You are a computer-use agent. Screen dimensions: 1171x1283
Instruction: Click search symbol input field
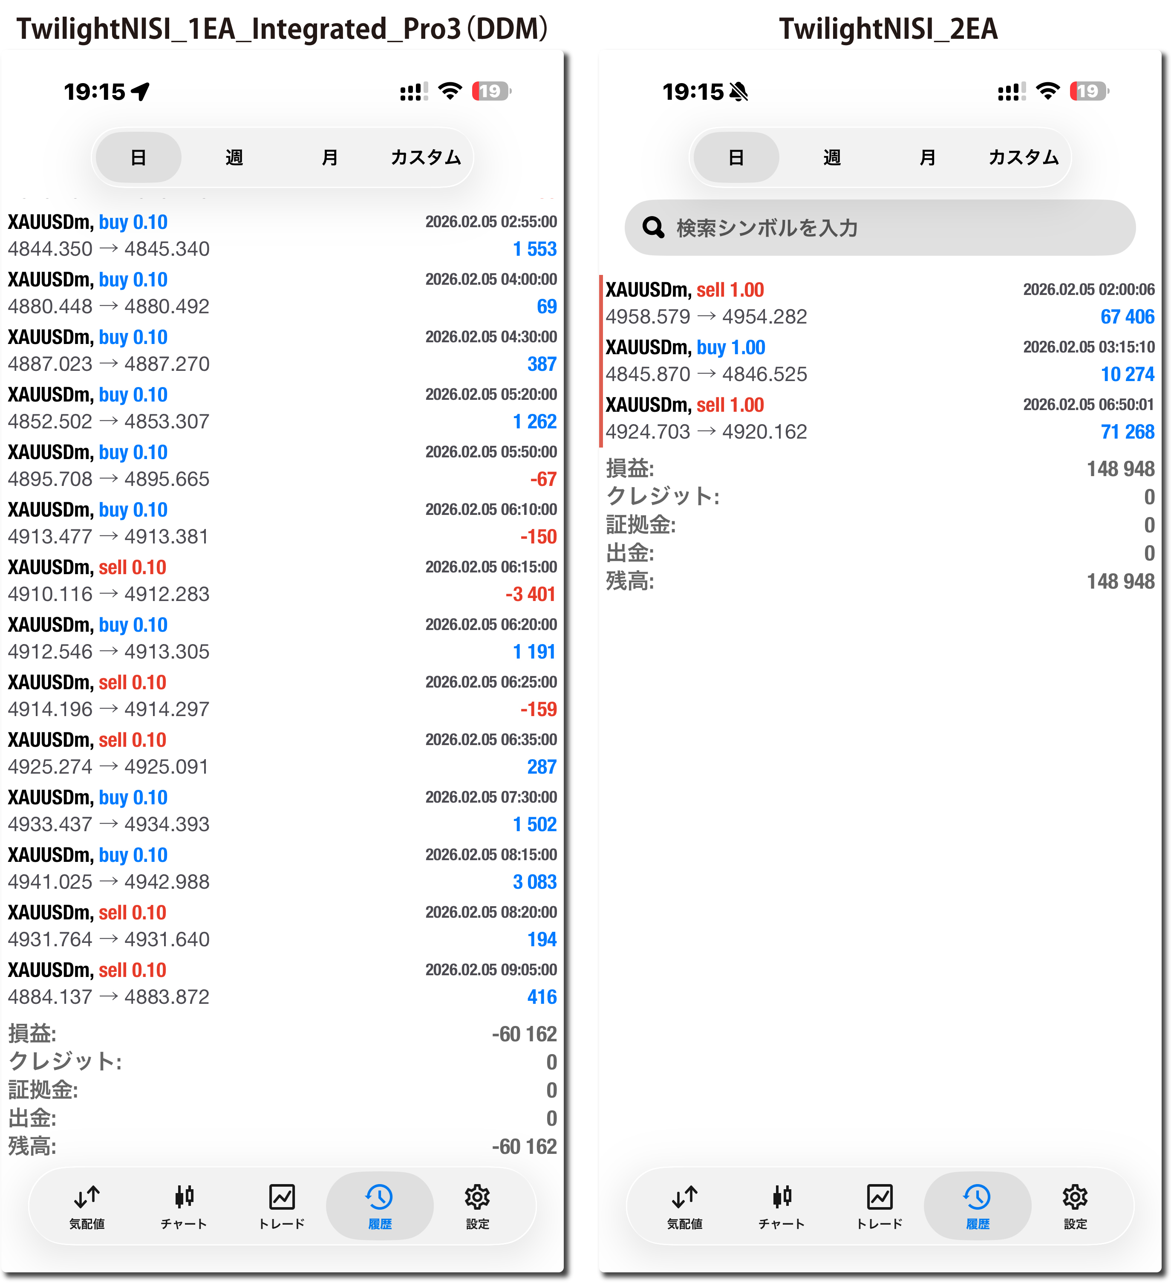(891, 227)
